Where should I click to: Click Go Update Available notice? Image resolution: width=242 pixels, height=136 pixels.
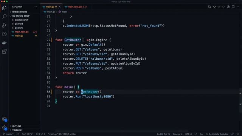pyautogui.click(x=217, y=134)
